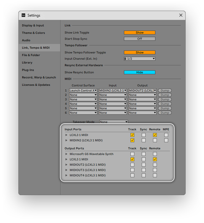Open Output dropdown in row 5
Screen dimensions: 204x223
pyautogui.click(x=142, y=108)
